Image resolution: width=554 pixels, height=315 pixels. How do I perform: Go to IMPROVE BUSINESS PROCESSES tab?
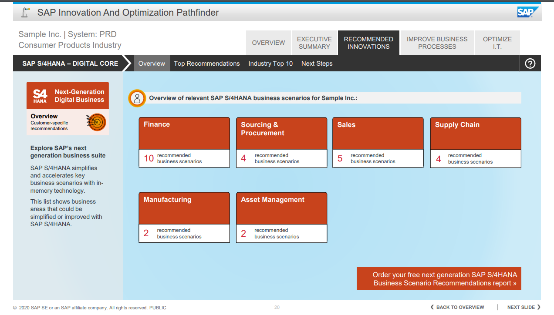pos(437,43)
